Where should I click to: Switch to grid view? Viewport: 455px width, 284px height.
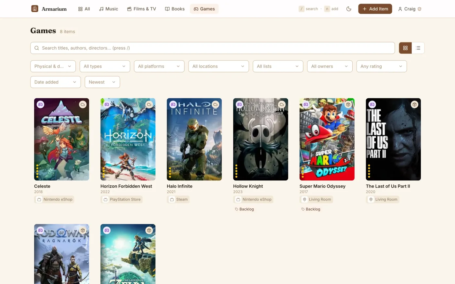tap(405, 48)
